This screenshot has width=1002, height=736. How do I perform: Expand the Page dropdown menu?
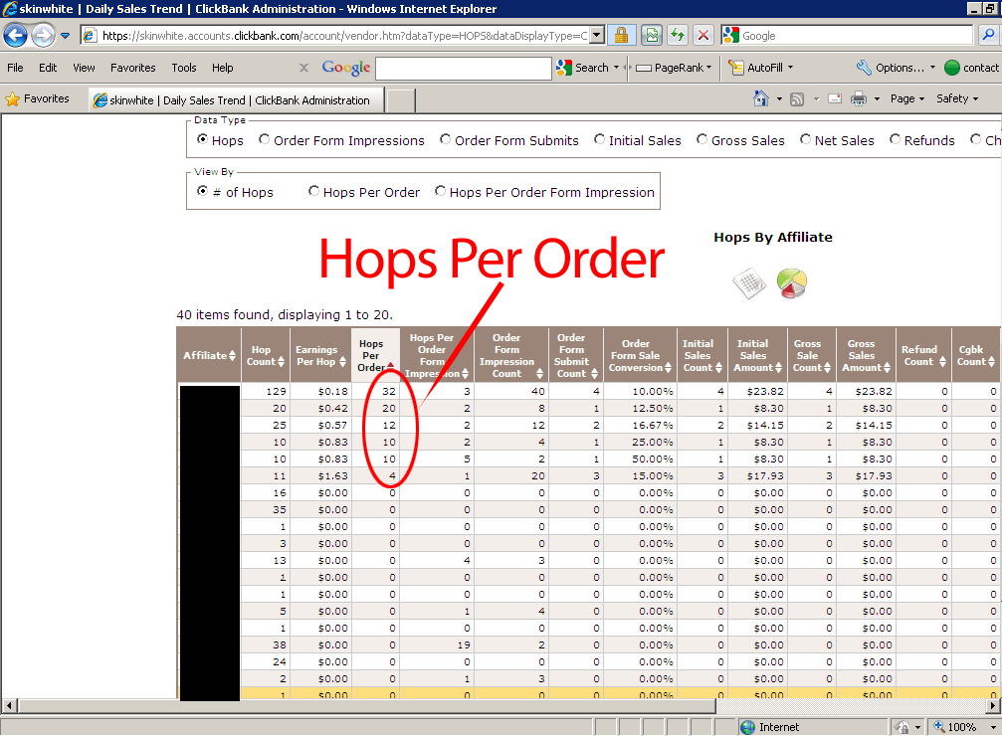pyautogui.click(x=907, y=98)
